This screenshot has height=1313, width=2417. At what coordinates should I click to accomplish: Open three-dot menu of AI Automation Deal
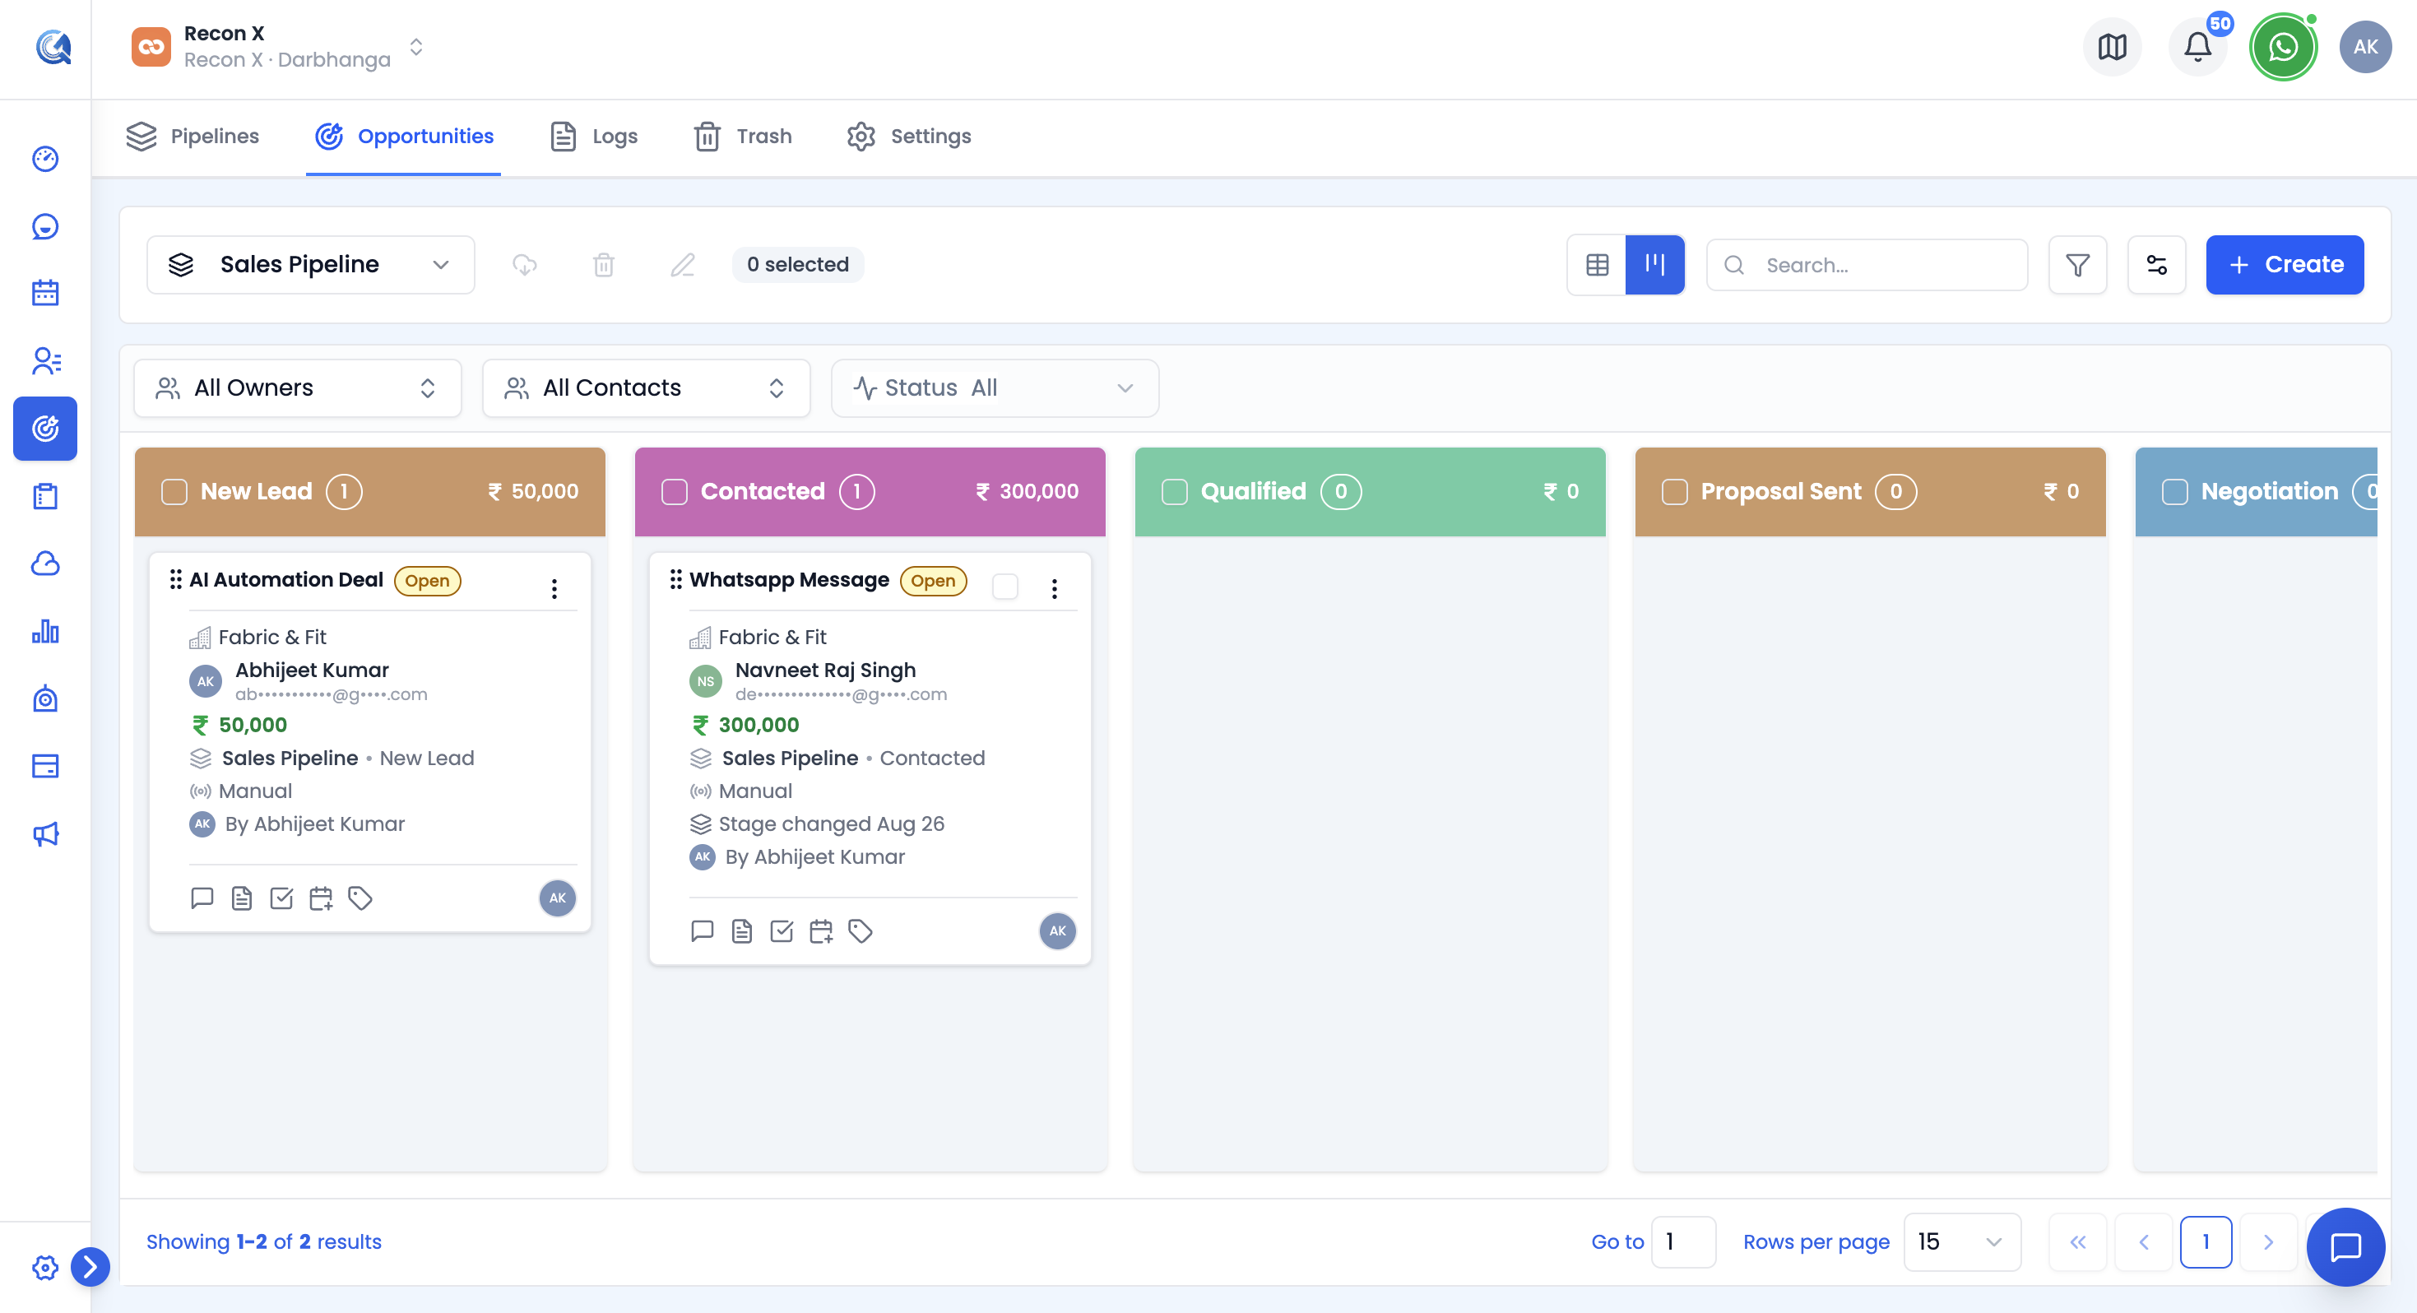554,588
